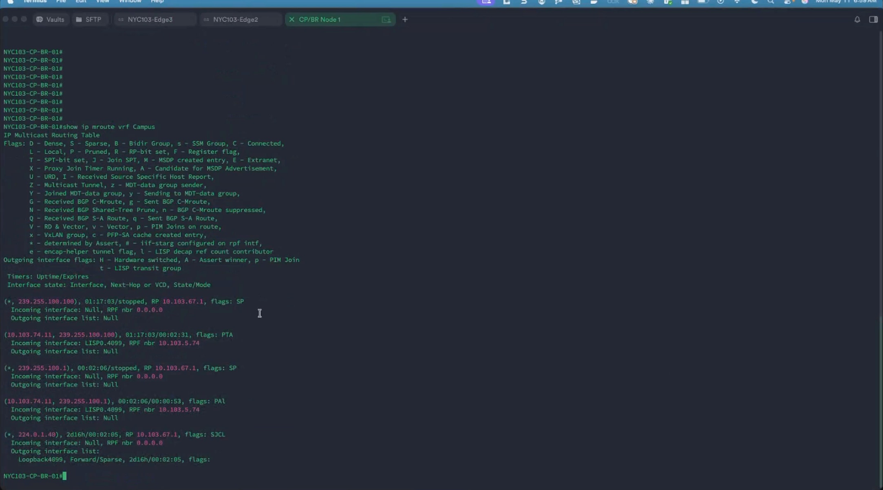Click the '(*, 239.255.100.100)' mroute entry line
The height and width of the screenshot is (490, 883).
coord(124,301)
